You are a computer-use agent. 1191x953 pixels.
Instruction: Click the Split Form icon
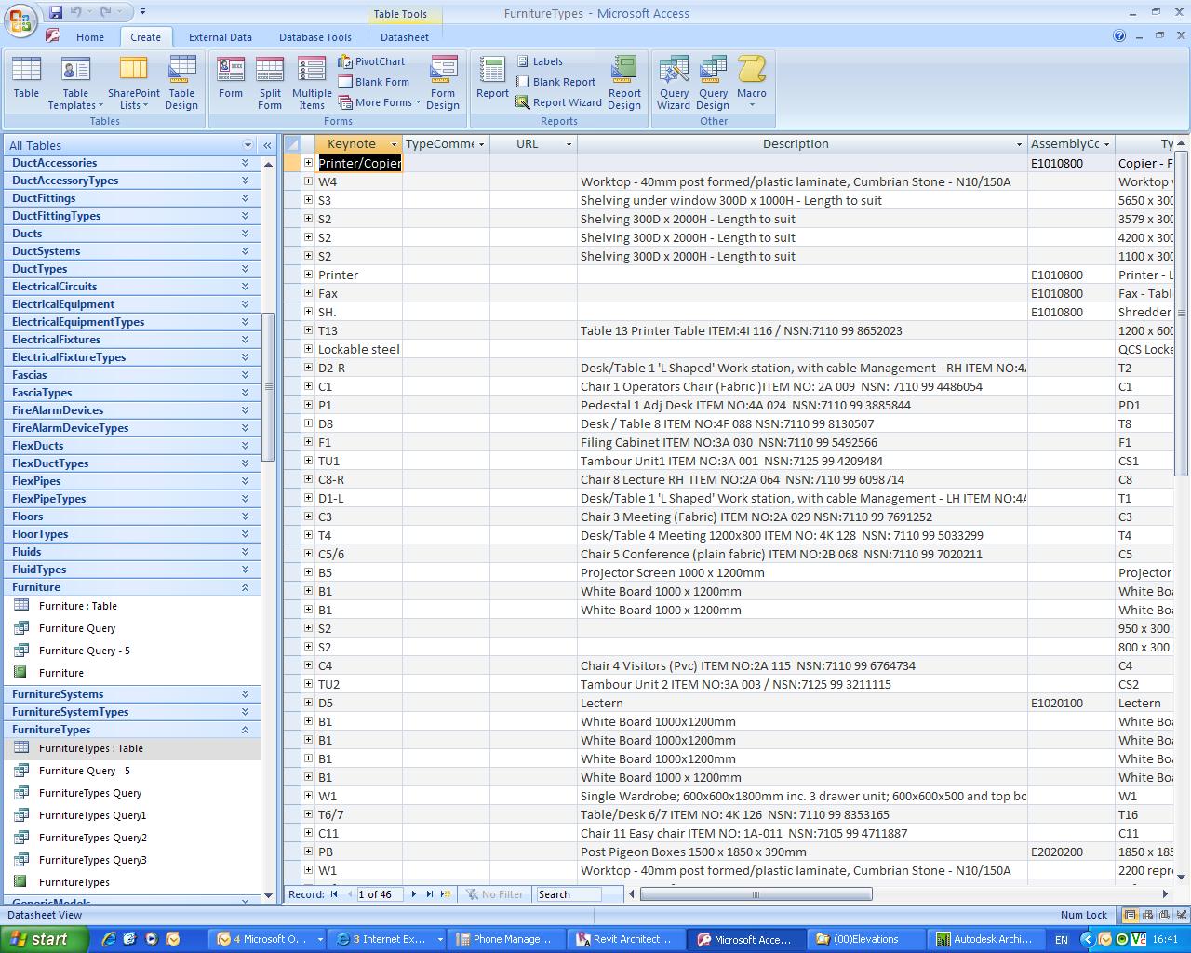(270, 83)
